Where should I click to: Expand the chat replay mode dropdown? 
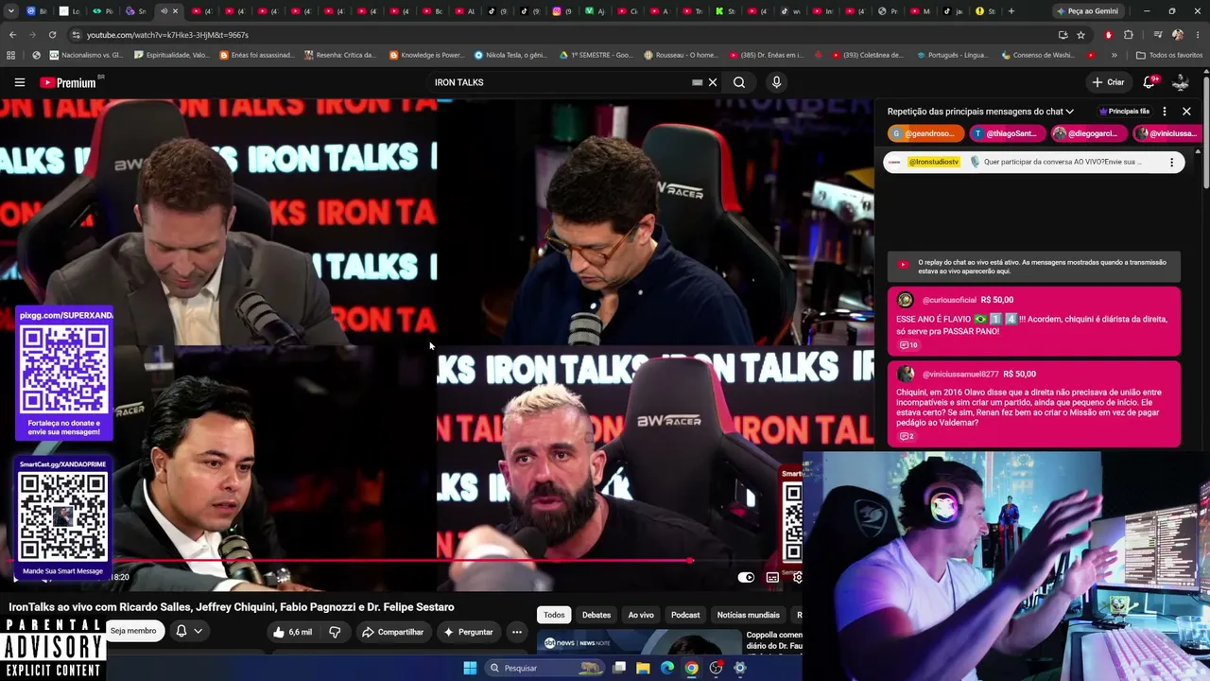click(980, 112)
